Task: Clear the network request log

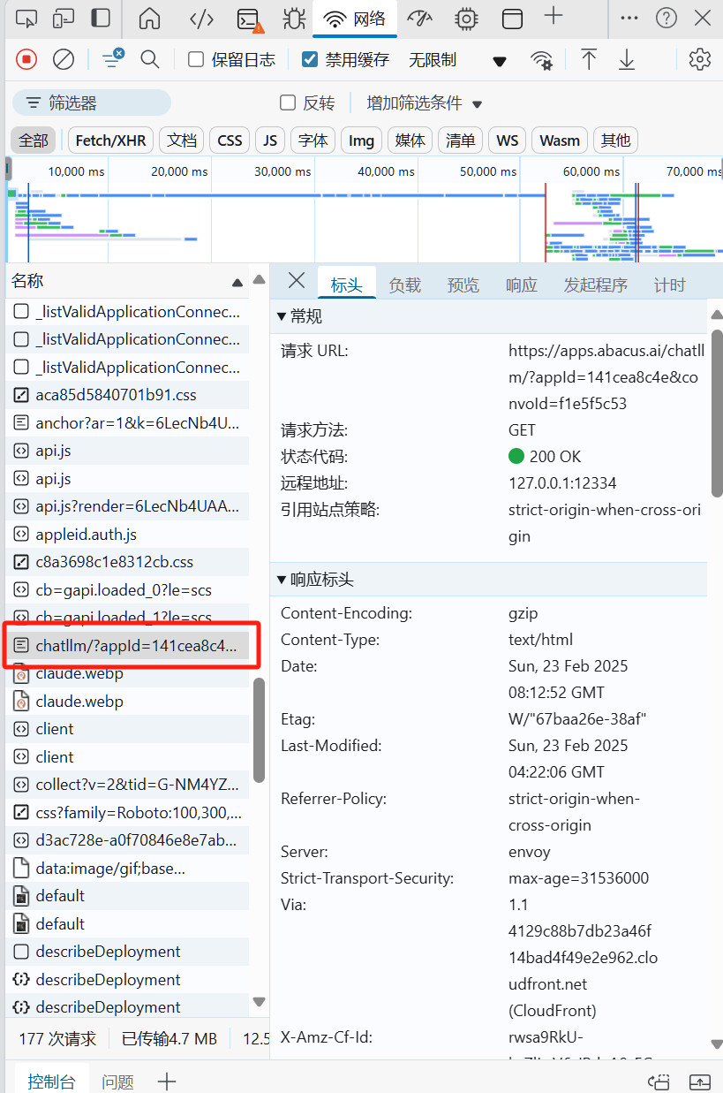Action: [x=62, y=59]
